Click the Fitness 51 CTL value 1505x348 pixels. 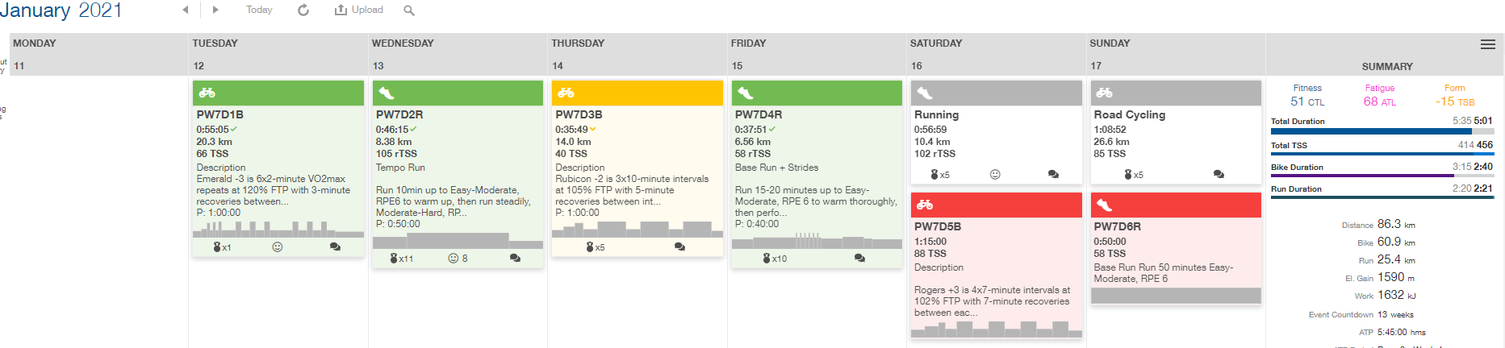click(x=1307, y=101)
